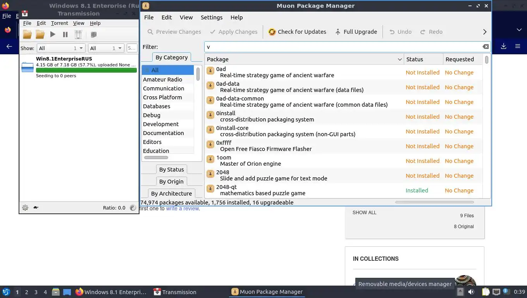The height and width of the screenshot is (298, 527).
Task: Open Transmission View menu
Action: click(79, 23)
